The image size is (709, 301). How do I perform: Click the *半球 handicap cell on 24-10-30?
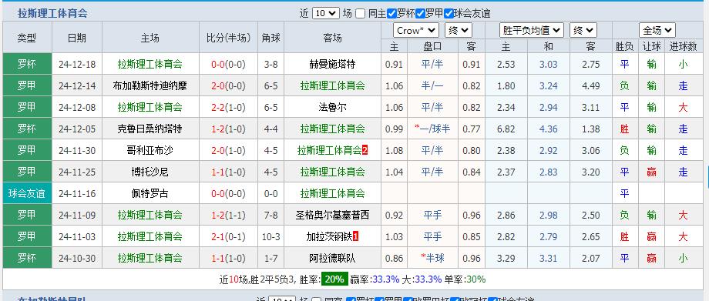(x=432, y=258)
